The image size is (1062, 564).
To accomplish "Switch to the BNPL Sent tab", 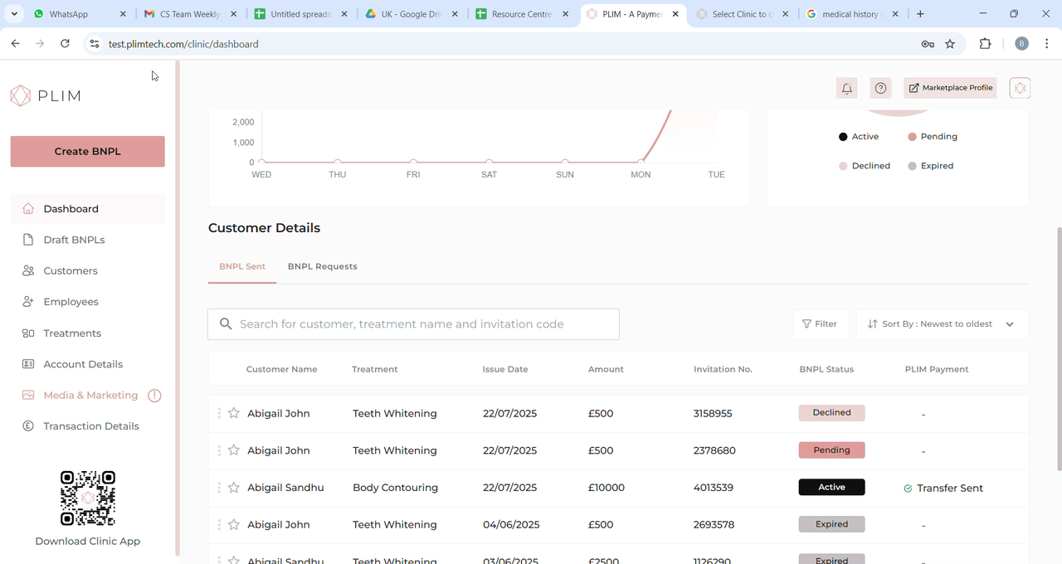I will [x=242, y=266].
